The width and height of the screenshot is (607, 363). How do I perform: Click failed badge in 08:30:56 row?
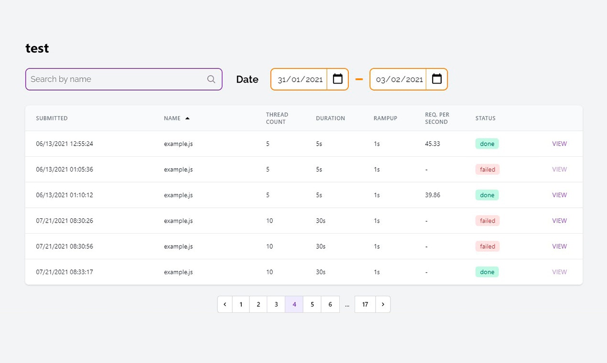pos(488,246)
